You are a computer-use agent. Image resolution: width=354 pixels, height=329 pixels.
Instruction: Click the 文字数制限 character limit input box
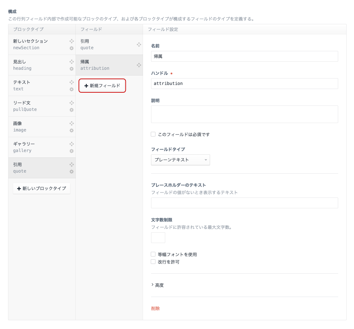point(158,238)
